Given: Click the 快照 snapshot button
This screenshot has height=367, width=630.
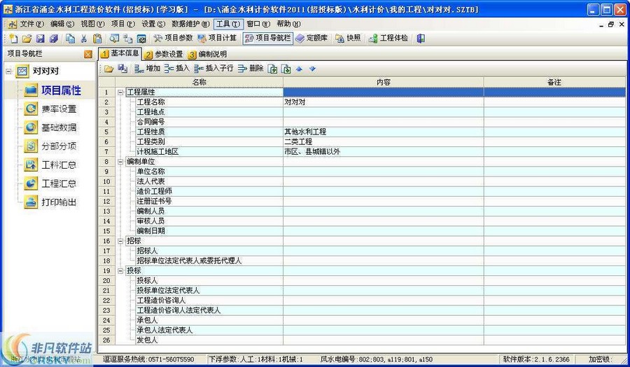Looking at the screenshot, I should tap(348, 39).
